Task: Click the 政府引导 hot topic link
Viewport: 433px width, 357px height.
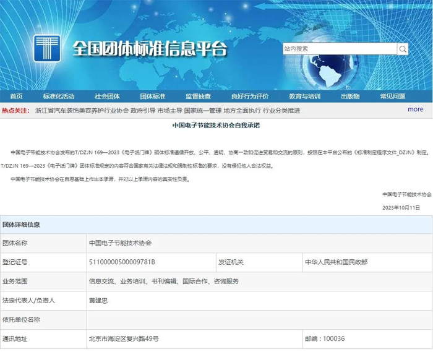Action: (x=143, y=110)
